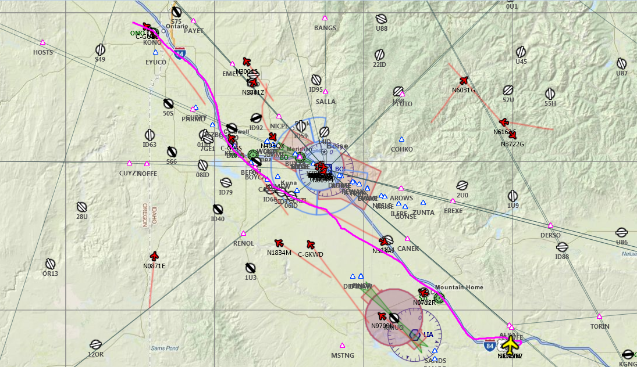The height and width of the screenshot is (367, 637).
Task: Click airport symbol 1U3
Action: coord(251,268)
